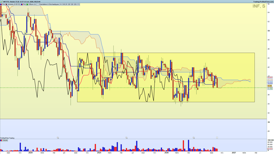
Task: Click the orange 37,55 current price tag
Action: pyautogui.click(x=270, y=86)
